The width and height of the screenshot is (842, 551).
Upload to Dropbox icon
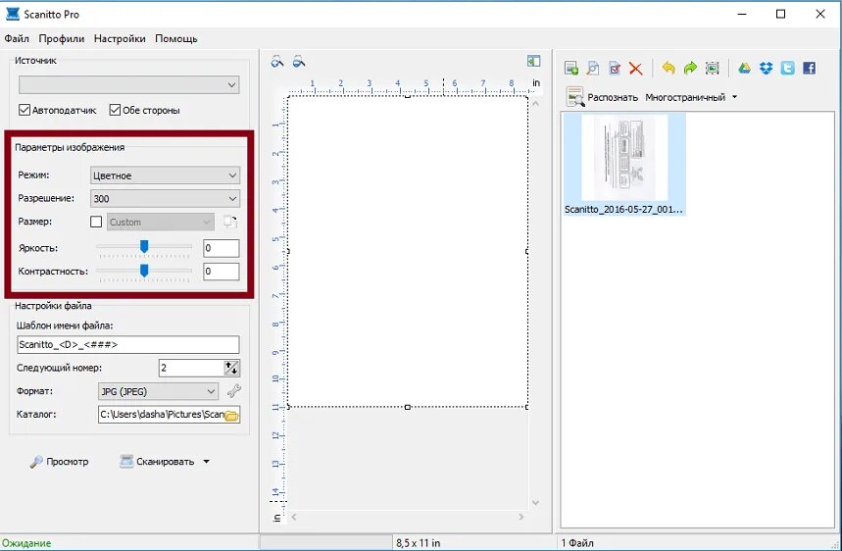[x=767, y=68]
